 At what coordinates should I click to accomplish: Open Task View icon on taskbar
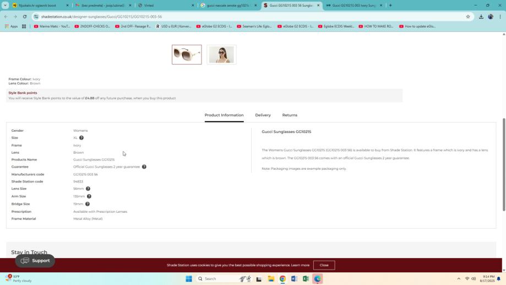pyautogui.click(x=259, y=278)
